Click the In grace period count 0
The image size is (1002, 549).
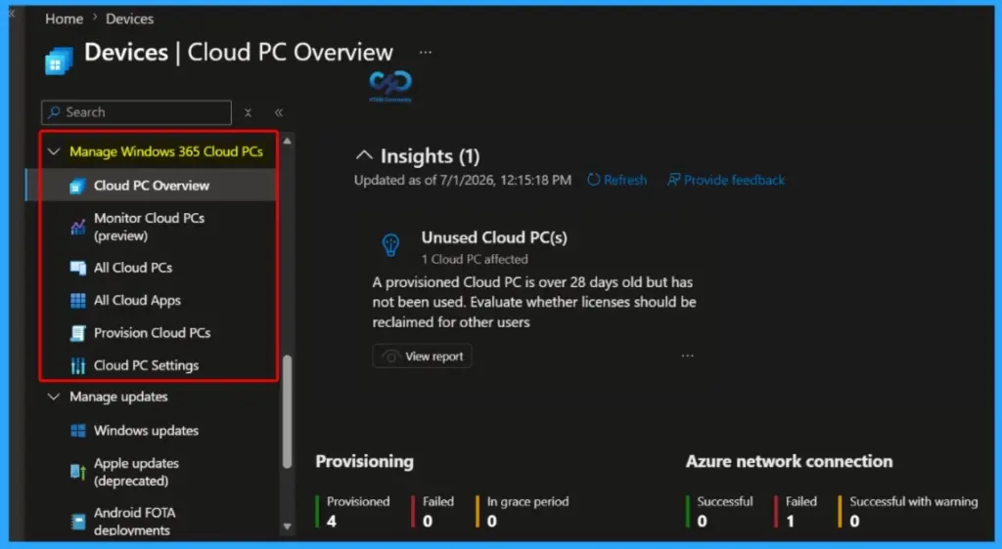[x=491, y=521]
